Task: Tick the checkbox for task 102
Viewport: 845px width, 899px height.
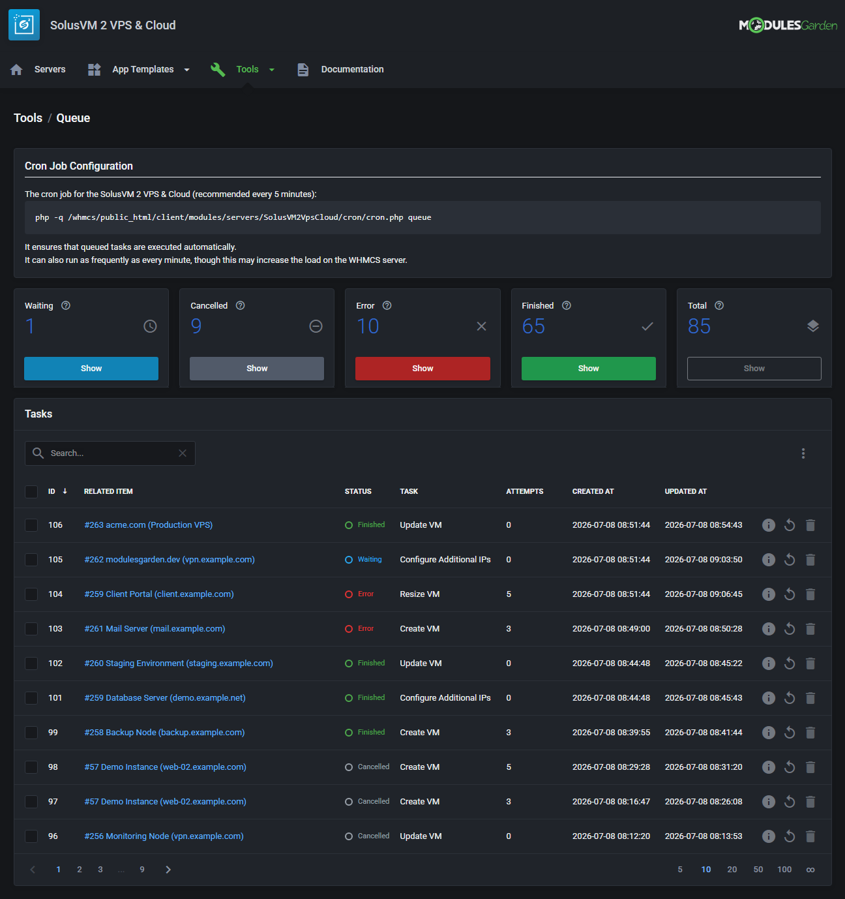Action: click(31, 663)
